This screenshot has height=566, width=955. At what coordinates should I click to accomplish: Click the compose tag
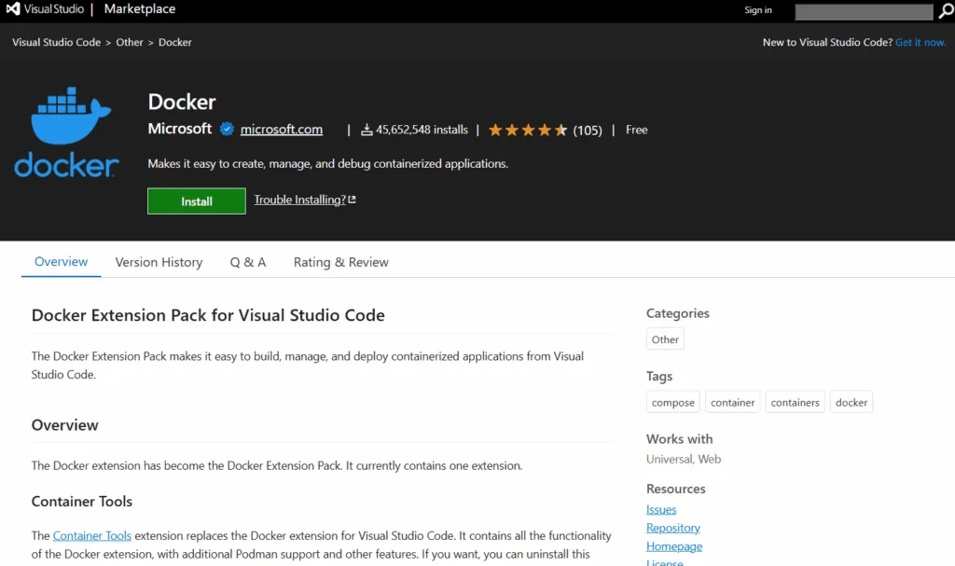click(673, 402)
